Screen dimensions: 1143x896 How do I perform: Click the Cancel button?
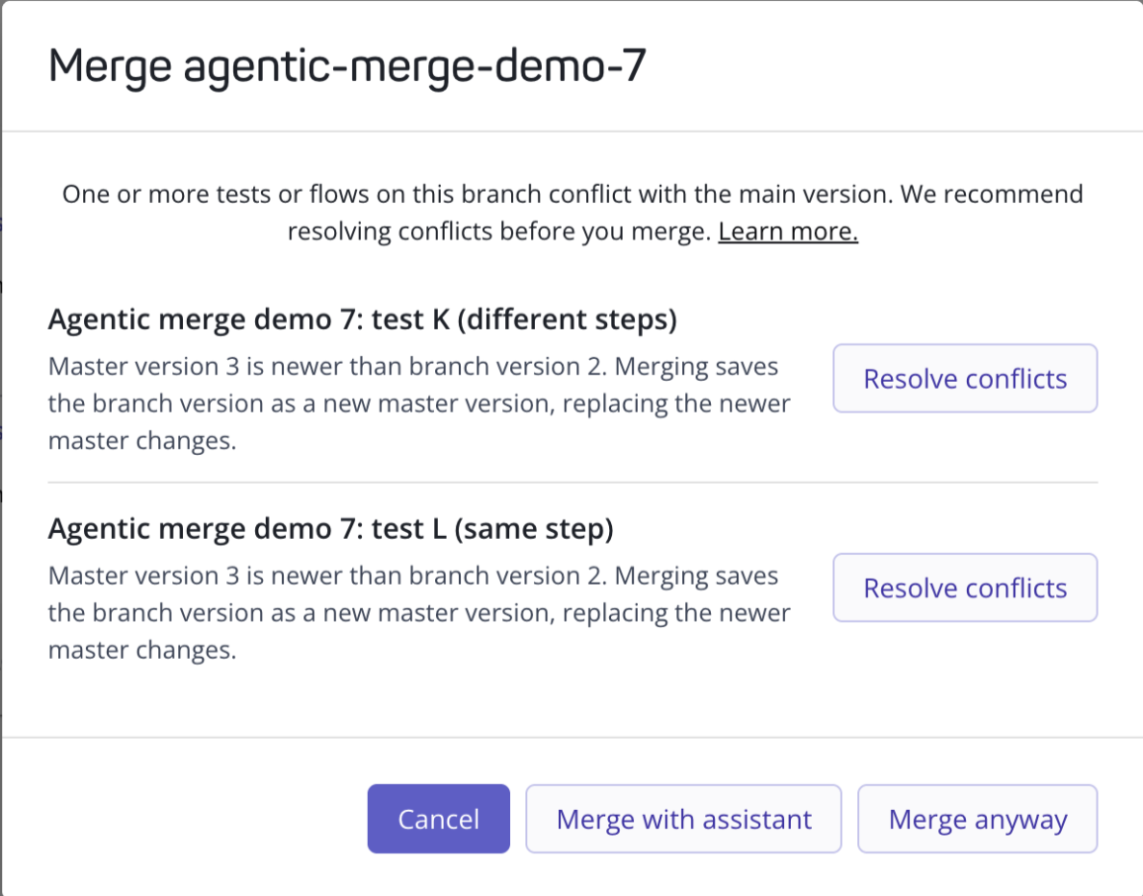pos(438,818)
